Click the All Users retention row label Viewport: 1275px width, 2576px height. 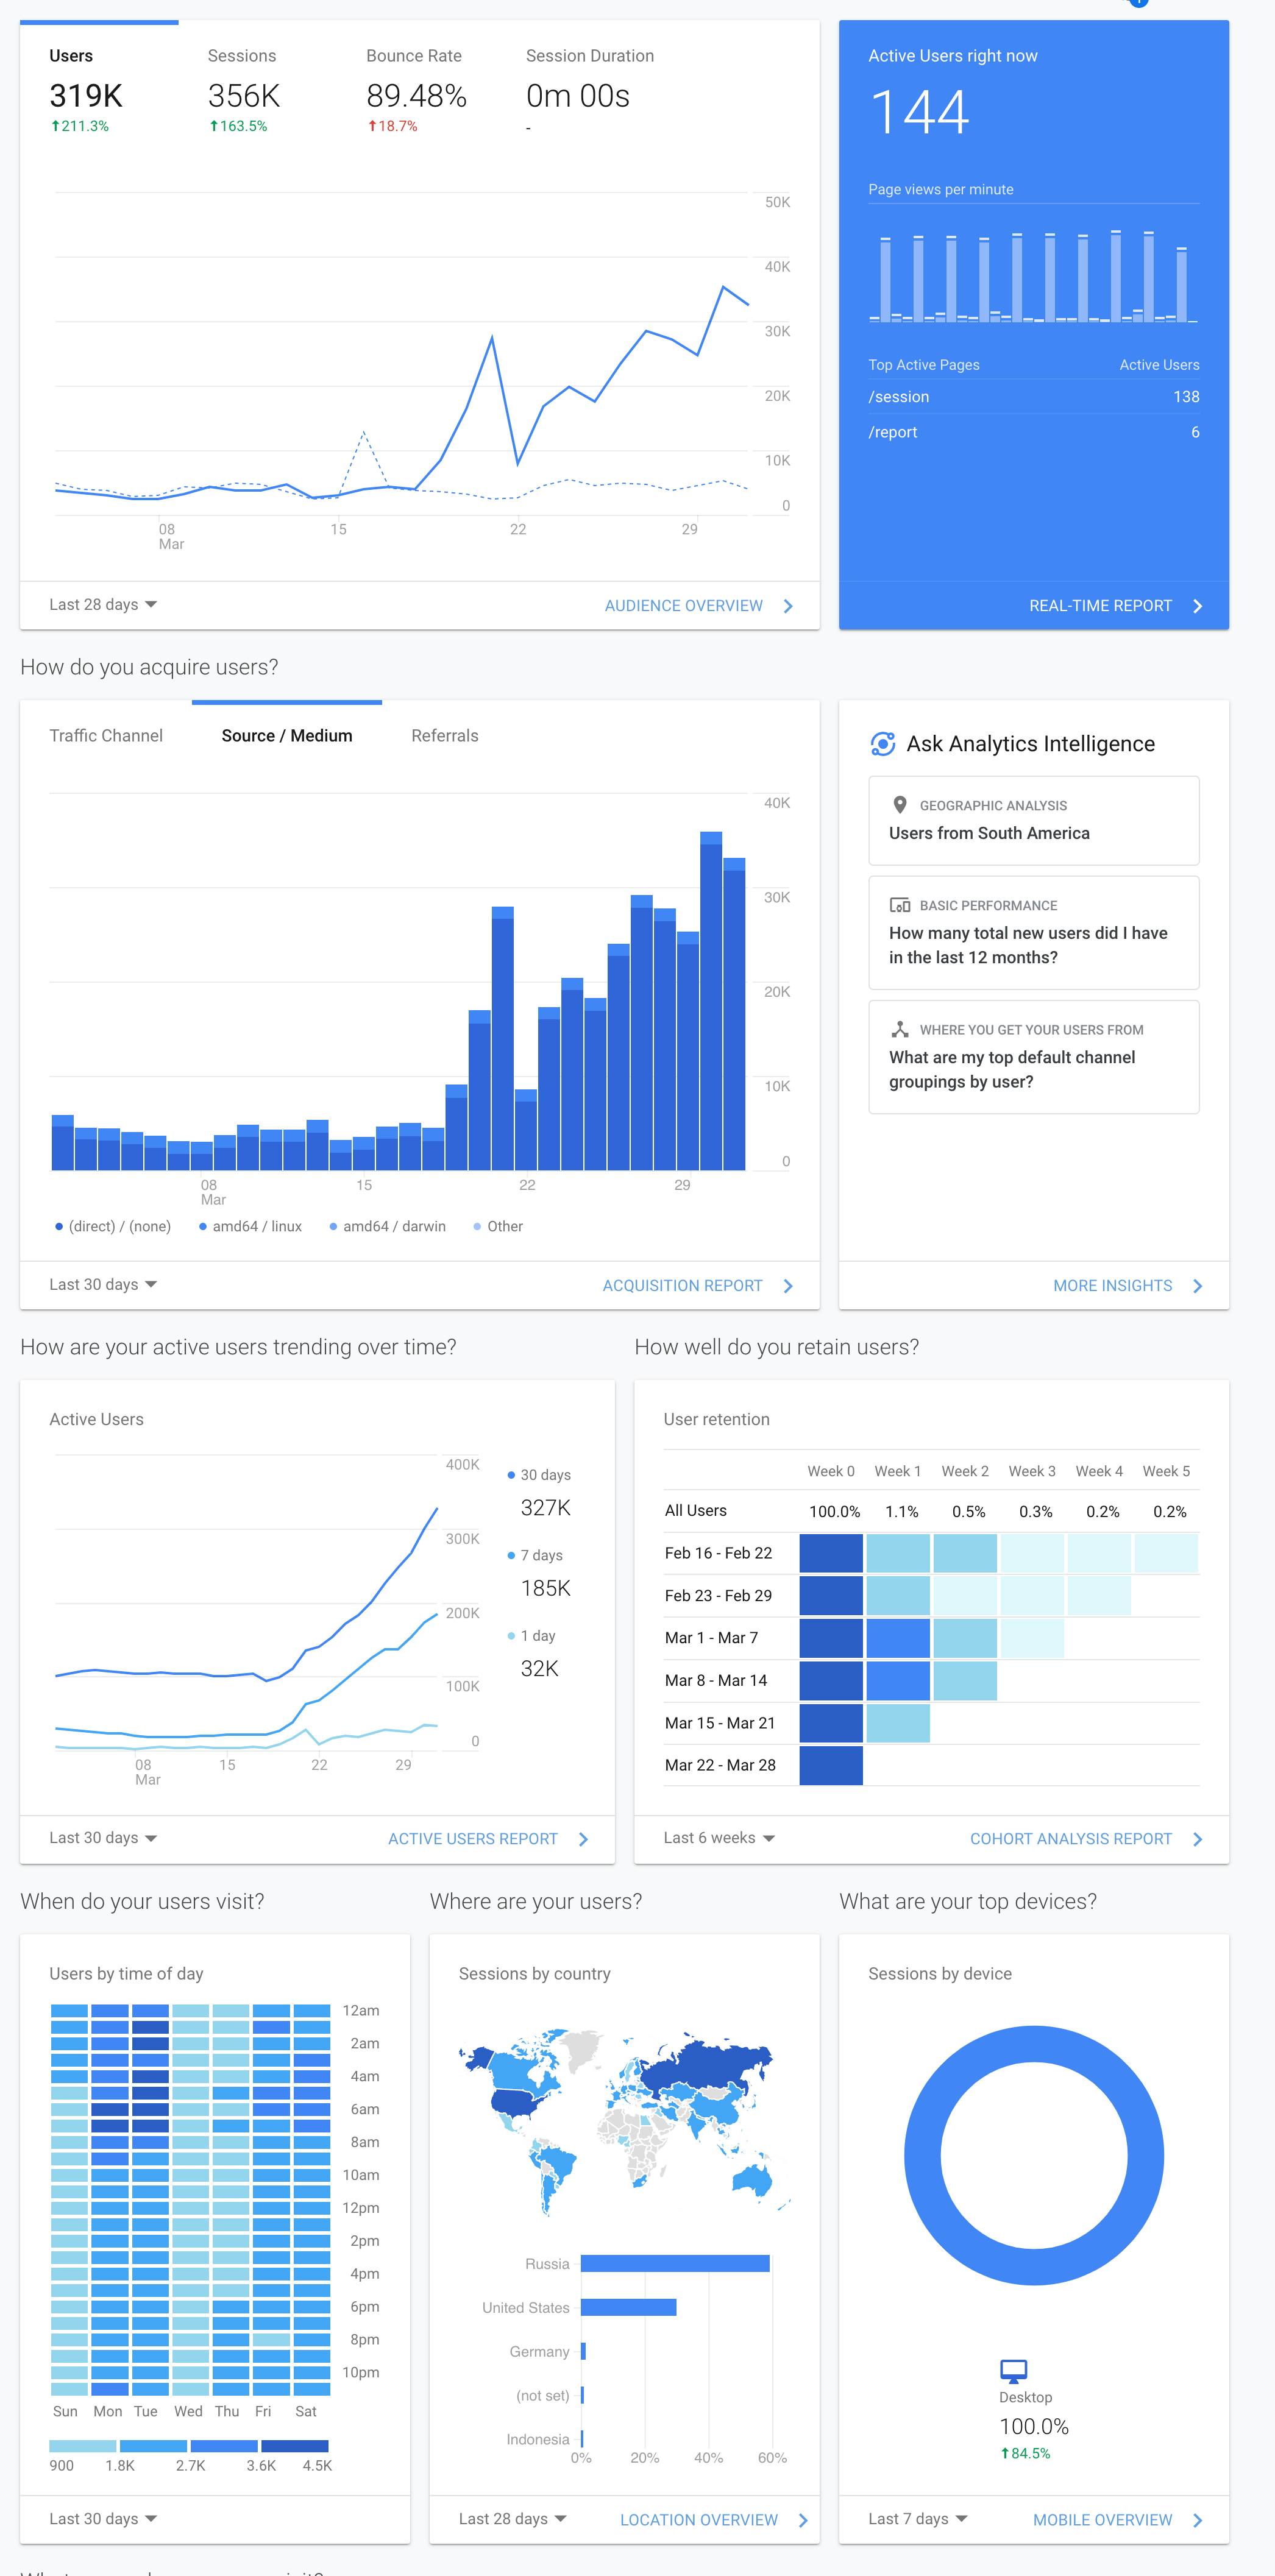(x=696, y=1511)
